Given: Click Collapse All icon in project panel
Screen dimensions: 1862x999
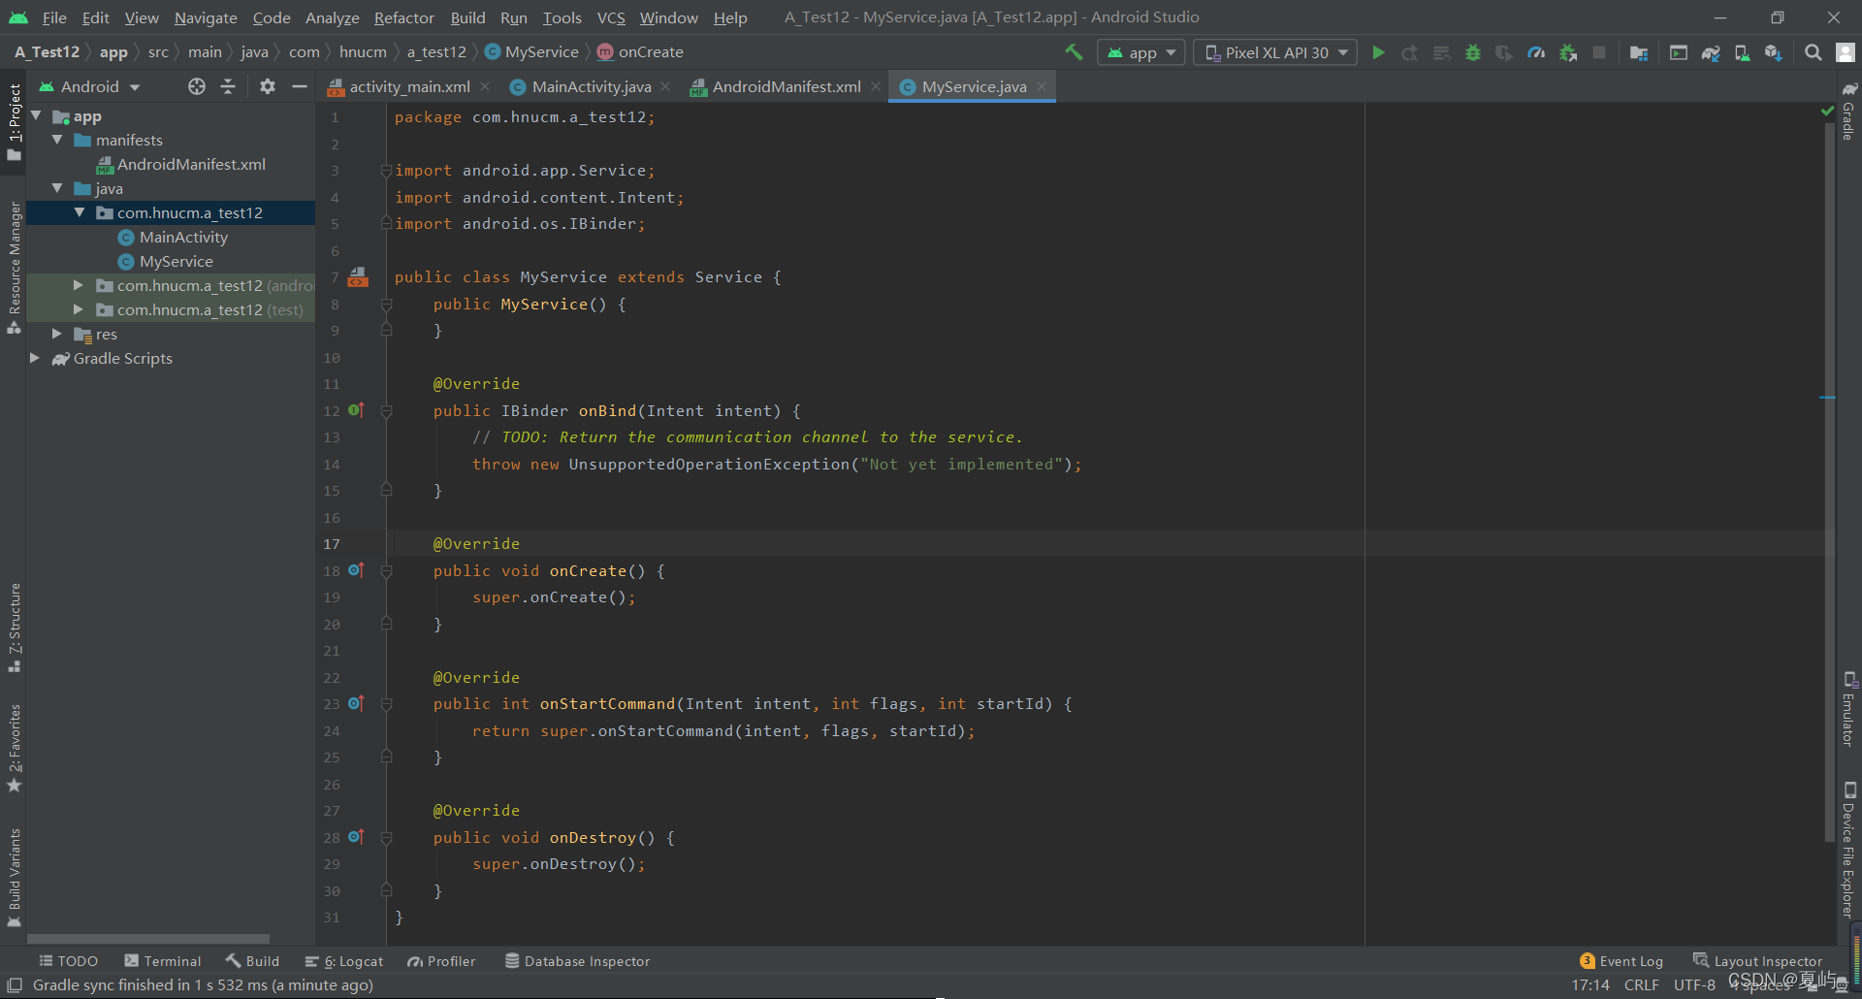Looking at the screenshot, I should (228, 86).
